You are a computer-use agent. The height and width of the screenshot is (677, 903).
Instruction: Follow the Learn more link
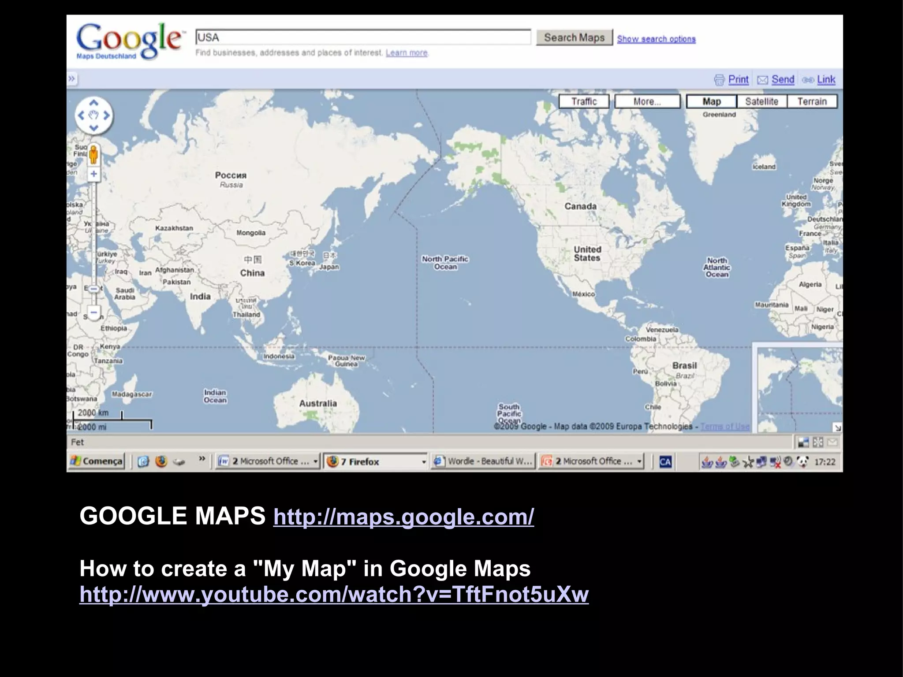pos(407,53)
